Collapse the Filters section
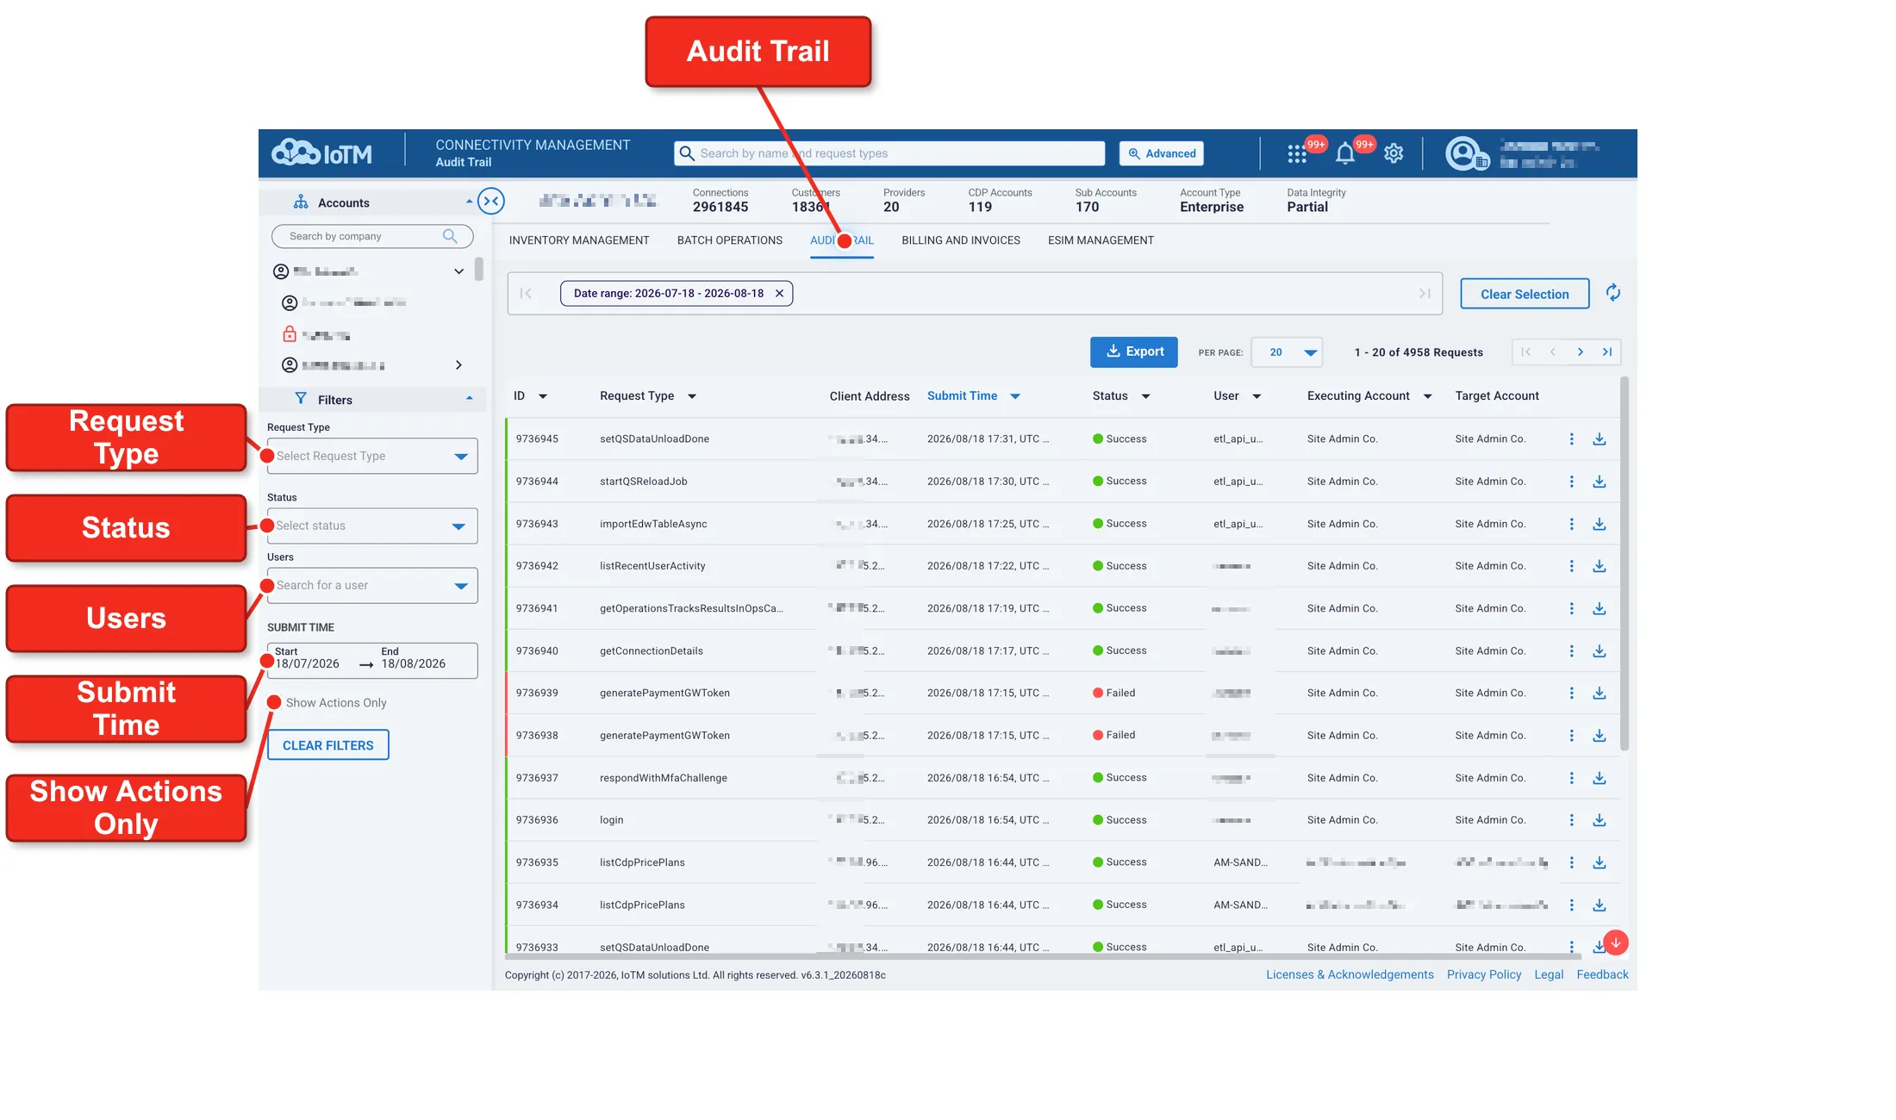This screenshot has height=1120, width=1896. coord(469,398)
